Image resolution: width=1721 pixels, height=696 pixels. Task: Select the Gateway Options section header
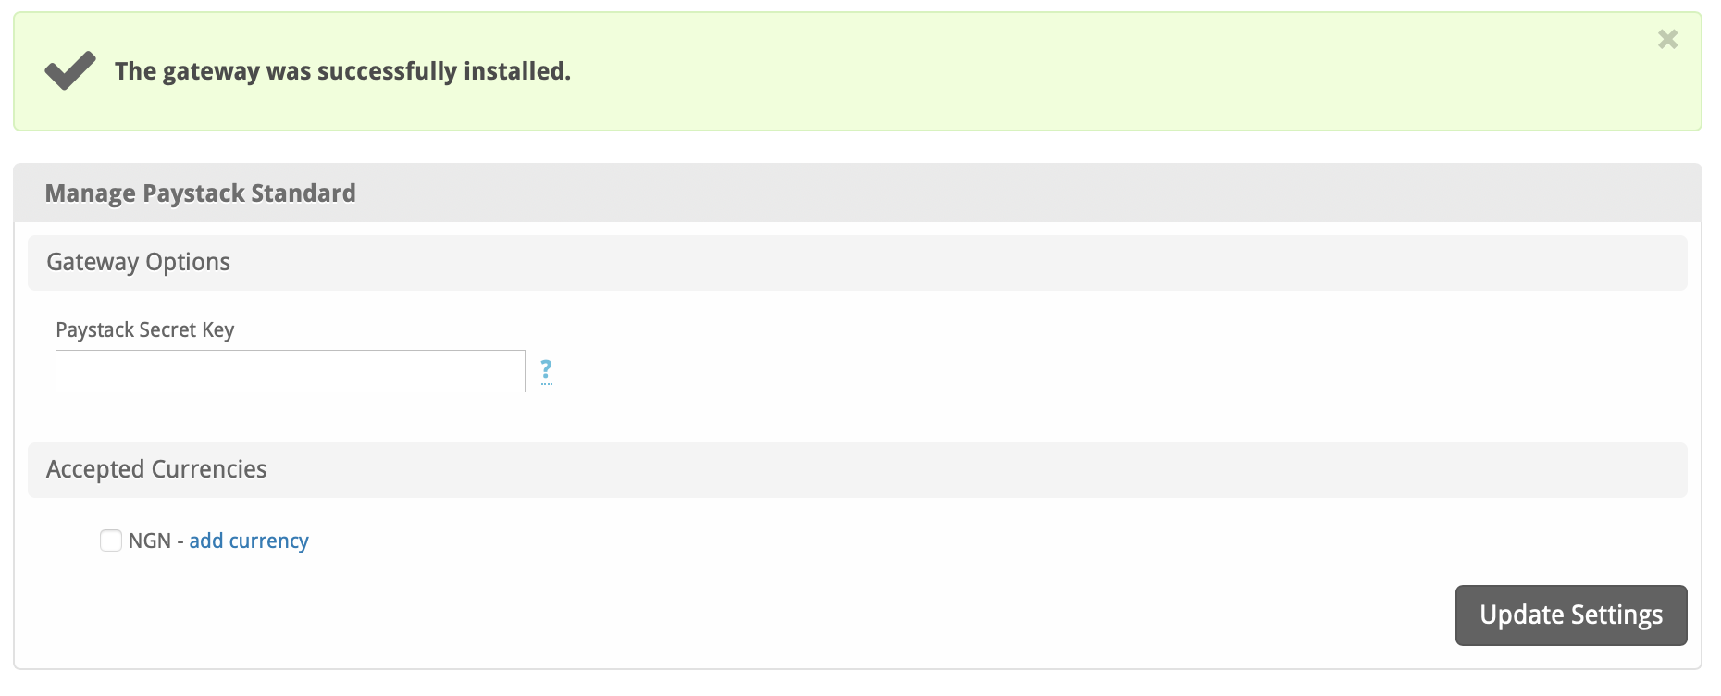tap(138, 262)
